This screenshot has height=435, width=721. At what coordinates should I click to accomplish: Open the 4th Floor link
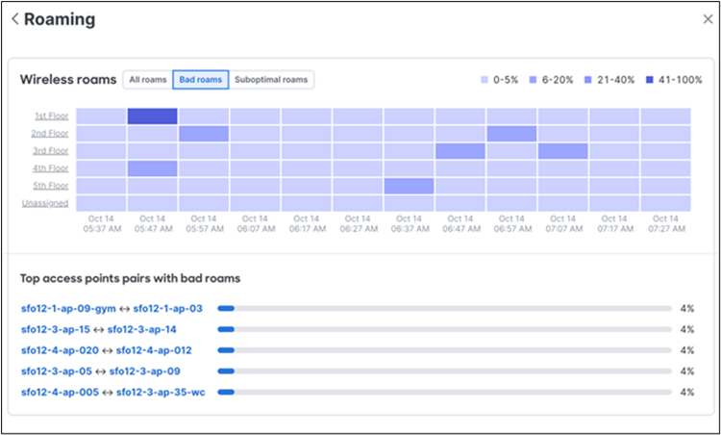tap(52, 168)
